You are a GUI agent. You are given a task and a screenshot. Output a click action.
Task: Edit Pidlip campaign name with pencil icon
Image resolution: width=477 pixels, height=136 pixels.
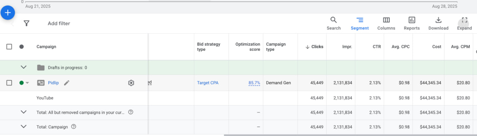point(67,83)
